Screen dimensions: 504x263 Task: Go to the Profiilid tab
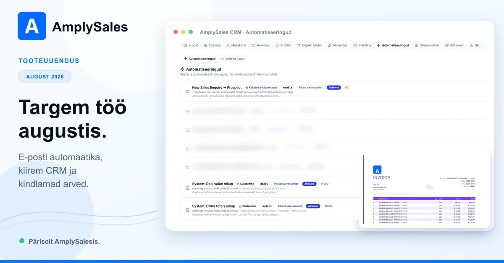pos(283,45)
